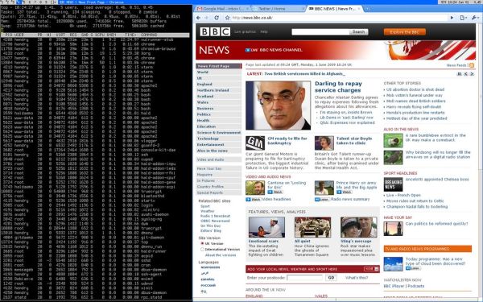
Task: Open the BBC News Channel live link
Action: (274, 50)
